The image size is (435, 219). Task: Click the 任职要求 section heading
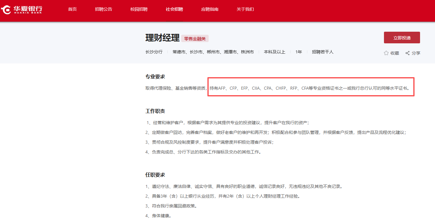[155, 175]
